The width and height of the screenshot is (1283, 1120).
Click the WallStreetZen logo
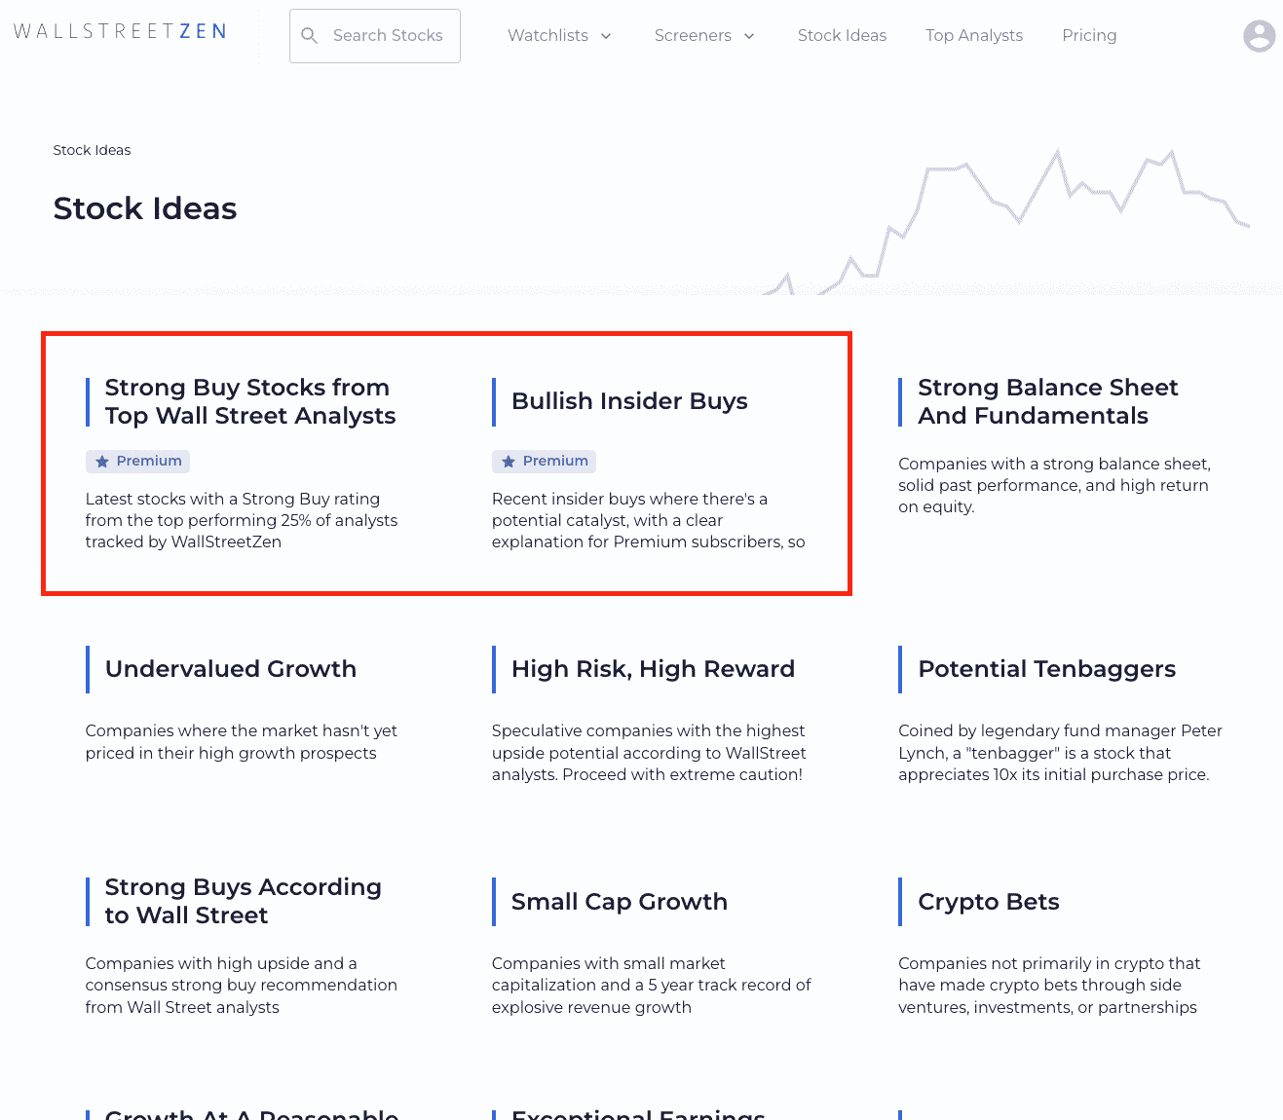[x=119, y=30]
